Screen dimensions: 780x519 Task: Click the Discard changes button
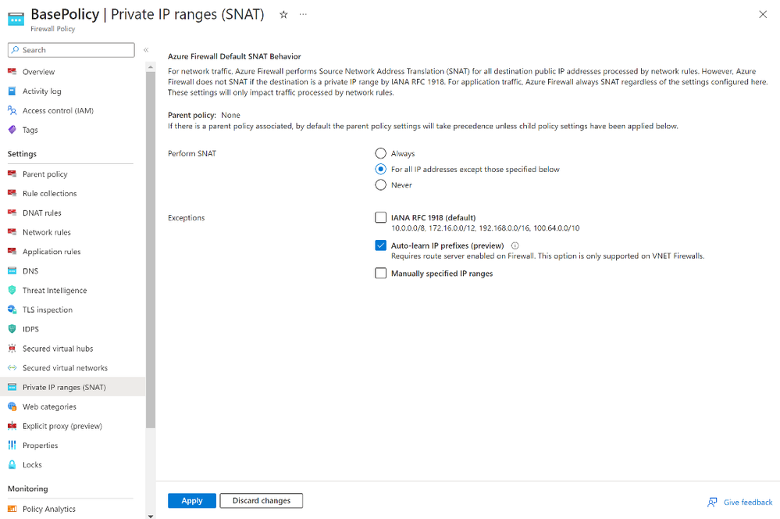(261, 500)
